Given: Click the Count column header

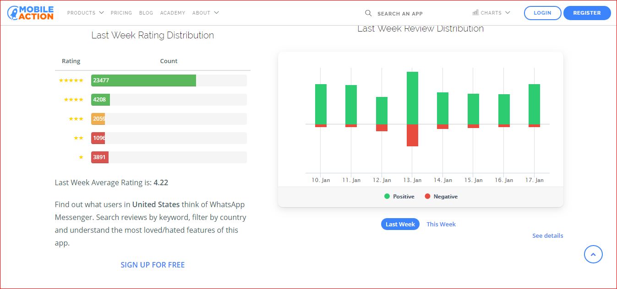Looking at the screenshot, I should point(169,61).
